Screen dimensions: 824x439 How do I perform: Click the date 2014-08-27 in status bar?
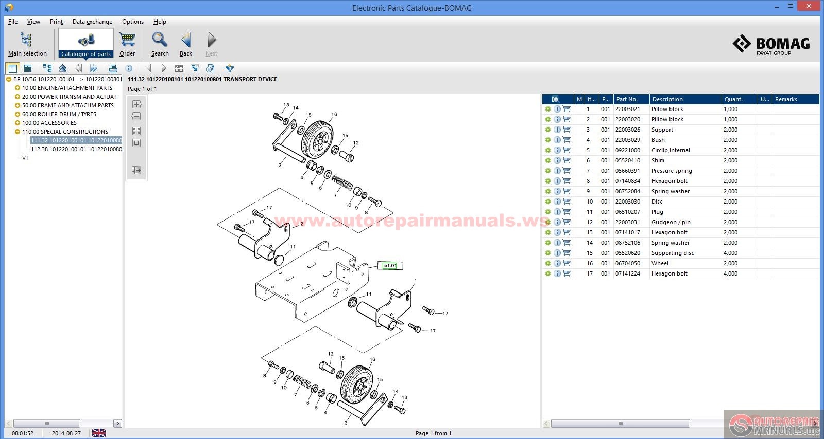66,433
